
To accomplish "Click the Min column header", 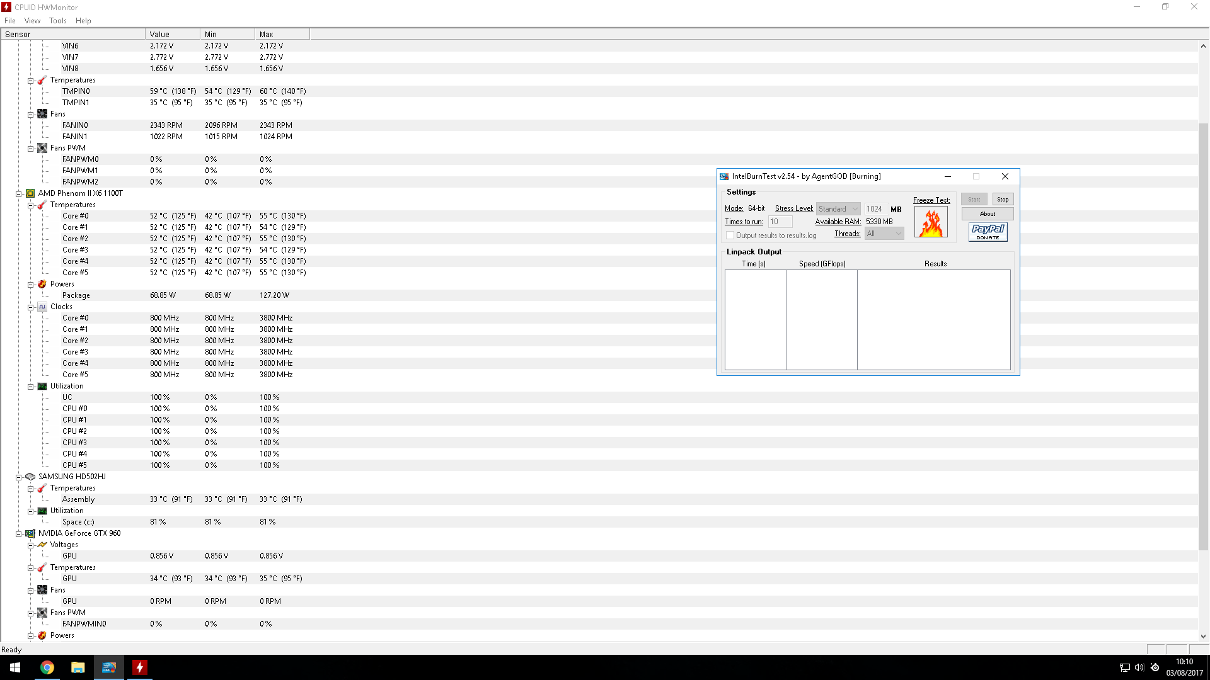I will point(228,35).
